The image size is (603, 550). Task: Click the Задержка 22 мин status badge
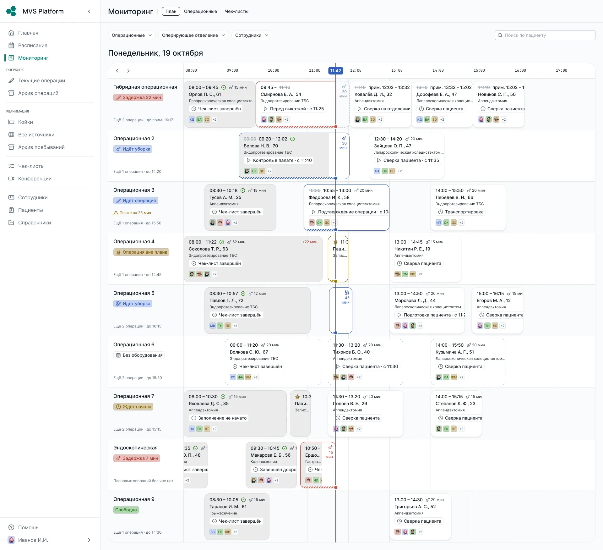[x=138, y=97]
